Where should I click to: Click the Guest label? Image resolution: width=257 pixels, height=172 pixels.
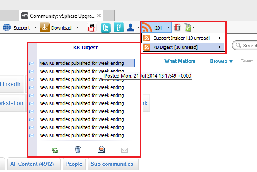[x=246, y=61]
